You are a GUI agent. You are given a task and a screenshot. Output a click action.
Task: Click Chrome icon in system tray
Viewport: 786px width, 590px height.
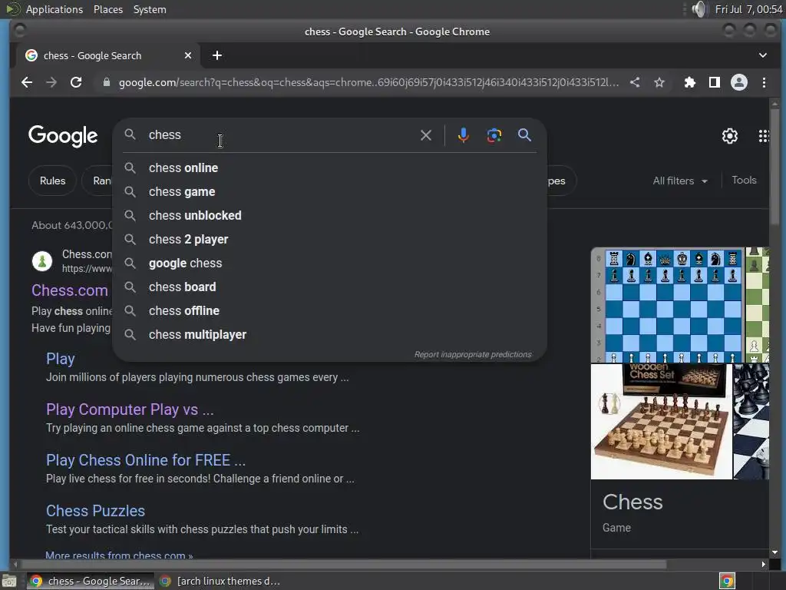(727, 581)
